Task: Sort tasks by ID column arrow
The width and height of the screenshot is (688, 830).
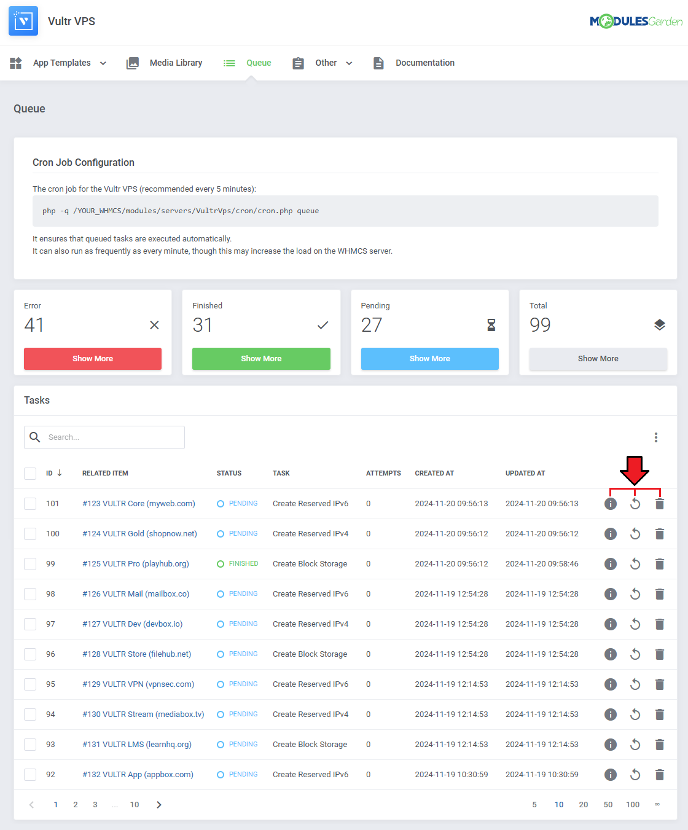Action: point(60,473)
